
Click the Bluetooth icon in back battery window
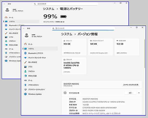6,25
